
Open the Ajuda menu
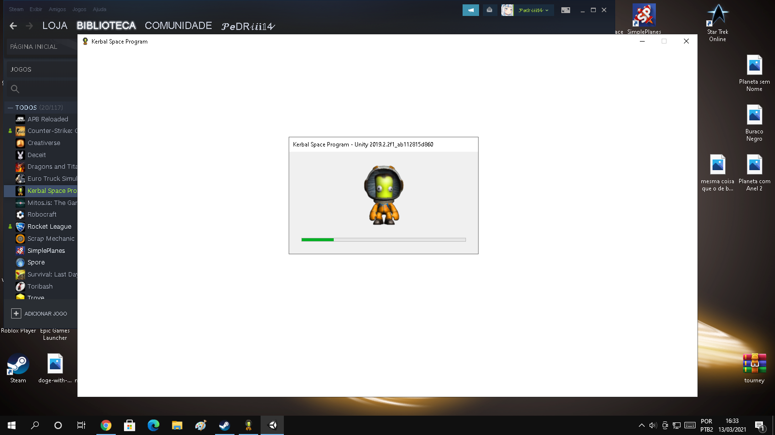pyautogui.click(x=99, y=9)
